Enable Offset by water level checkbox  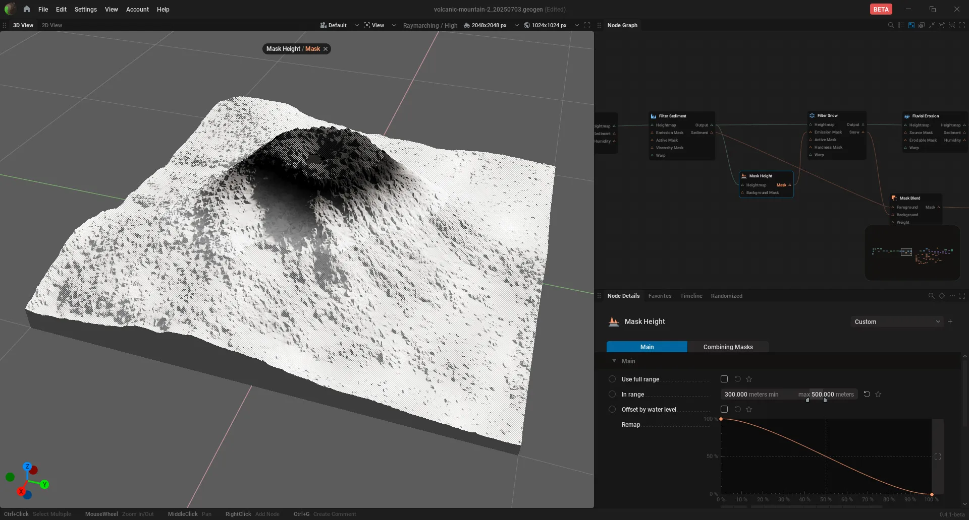coord(724,409)
